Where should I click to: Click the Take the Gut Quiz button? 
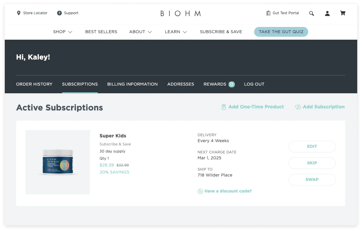coord(281,32)
